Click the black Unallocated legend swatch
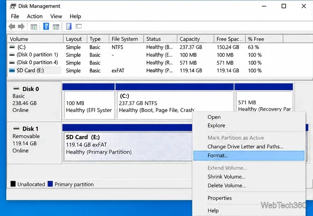The height and width of the screenshot is (216, 313). coord(13,183)
